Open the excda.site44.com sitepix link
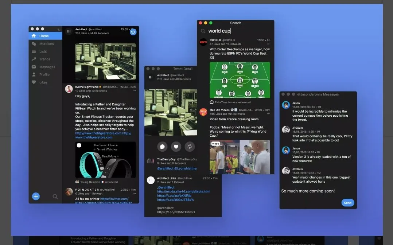The height and width of the screenshot is (245, 393). [184, 191]
